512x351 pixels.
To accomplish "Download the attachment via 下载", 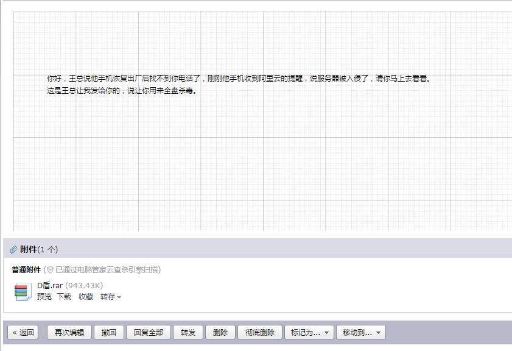I will [64, 297].
